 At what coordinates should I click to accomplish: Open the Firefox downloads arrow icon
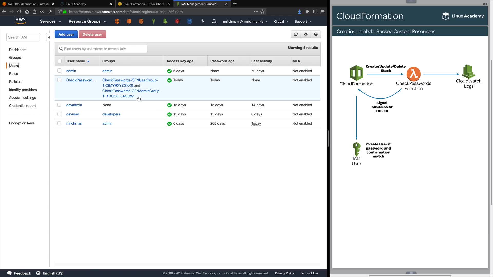pos(299,12)
